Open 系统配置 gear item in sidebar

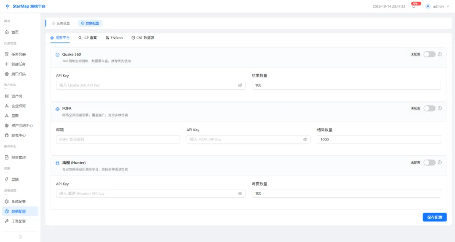(x=20, y=202)
